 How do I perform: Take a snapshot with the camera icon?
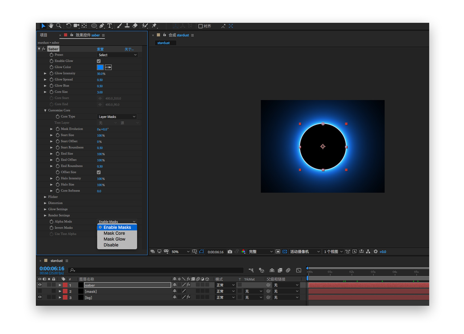[230, 251]
